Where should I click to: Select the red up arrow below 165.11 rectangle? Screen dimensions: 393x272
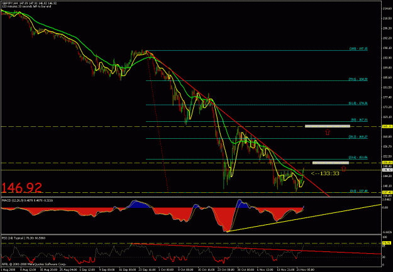(x=328, y=132)
